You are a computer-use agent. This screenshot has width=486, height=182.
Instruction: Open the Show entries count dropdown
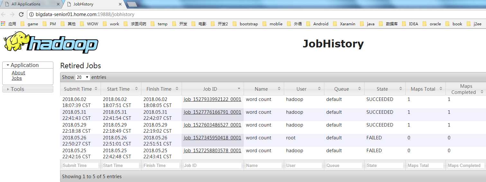click(x=83, y=77)
